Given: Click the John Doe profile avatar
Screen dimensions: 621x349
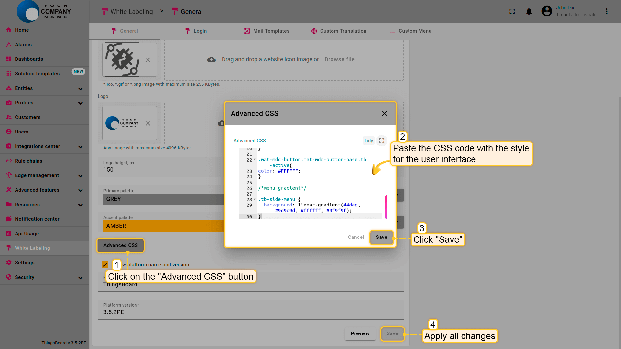Looking at the screenshot, I should pyautogui.click(x=547, y=11).
